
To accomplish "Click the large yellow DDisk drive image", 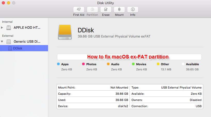I will (x=65, y=32).
